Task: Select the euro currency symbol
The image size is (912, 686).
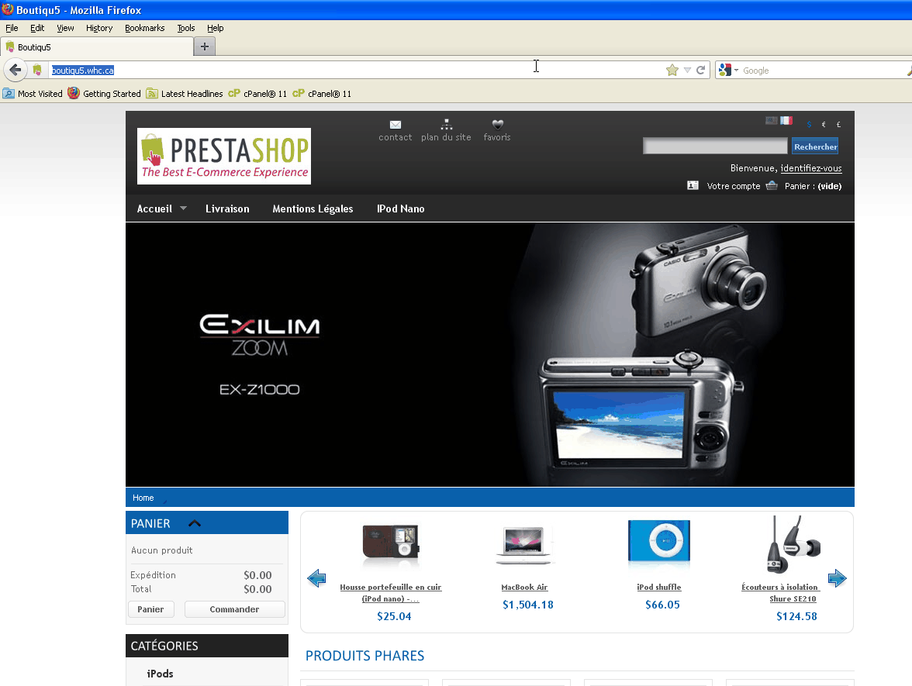Action: 824,124
